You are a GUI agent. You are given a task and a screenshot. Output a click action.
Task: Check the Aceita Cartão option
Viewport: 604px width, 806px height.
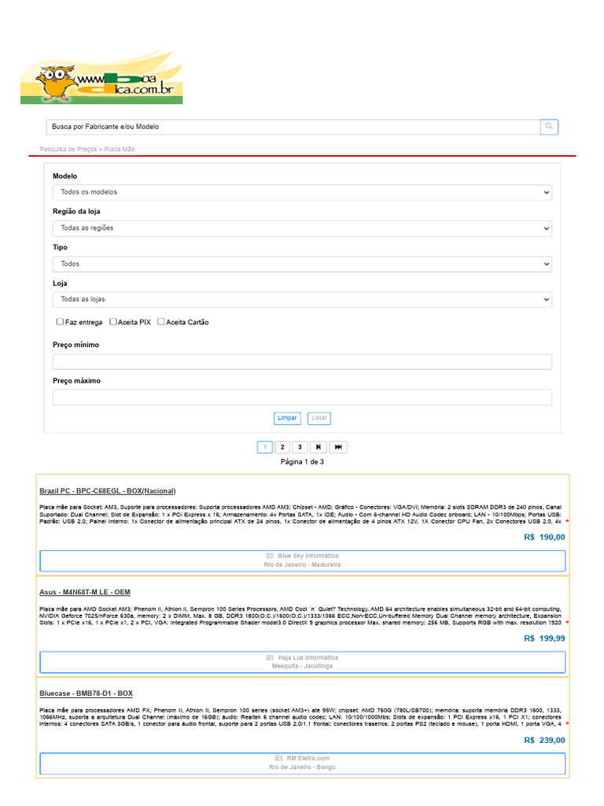point(160,322)
